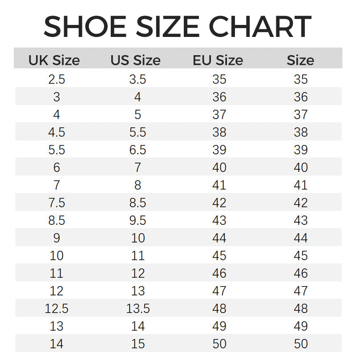
Task: Click the EU Size column header
Action: coord(218,60)
